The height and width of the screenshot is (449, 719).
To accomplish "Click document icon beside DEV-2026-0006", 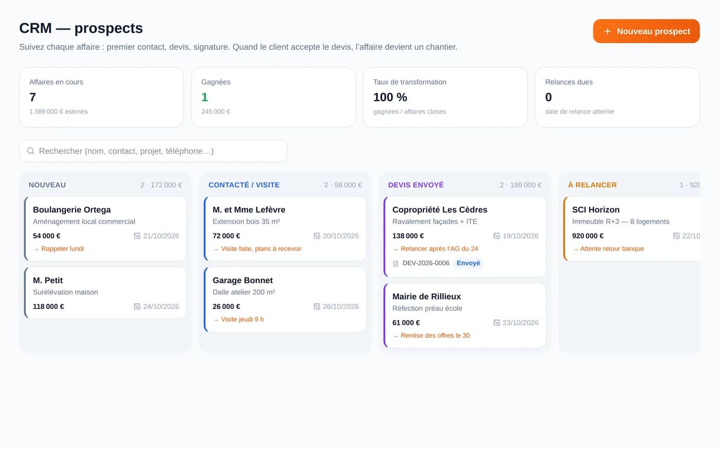I will click(x=395, y=263).
